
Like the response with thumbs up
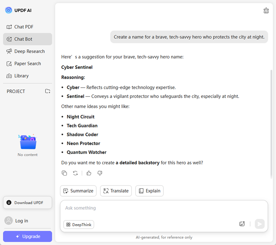[x=89, y=173]
